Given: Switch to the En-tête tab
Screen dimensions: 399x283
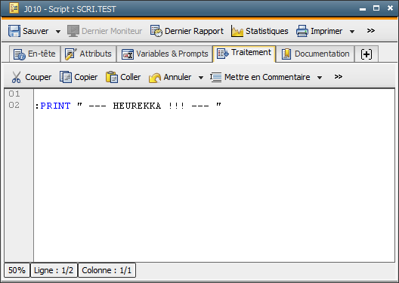Looking at the screenshot, I should (x=35, y=54).
